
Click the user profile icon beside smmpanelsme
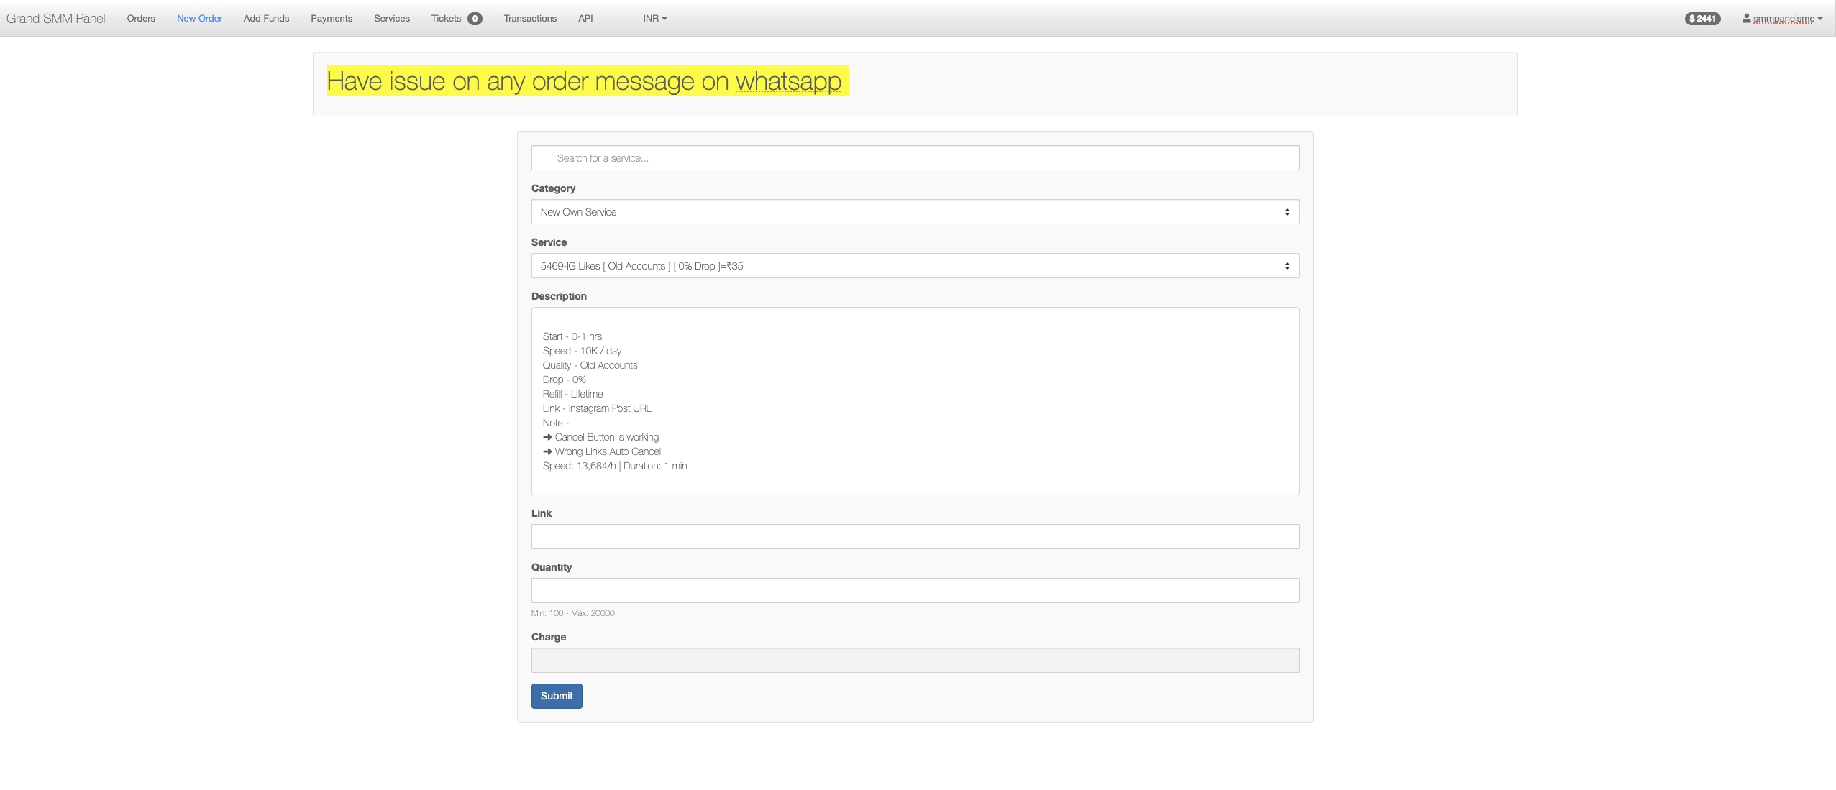1746,18
